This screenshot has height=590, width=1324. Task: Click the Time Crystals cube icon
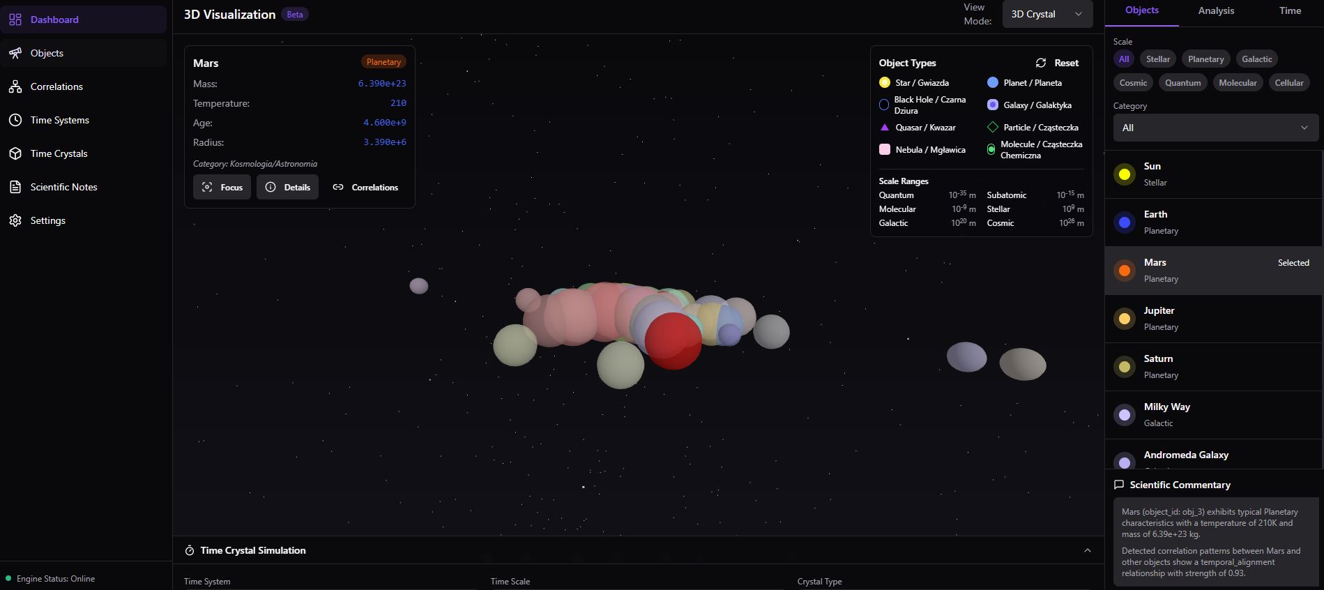click(x=15, y=153)
